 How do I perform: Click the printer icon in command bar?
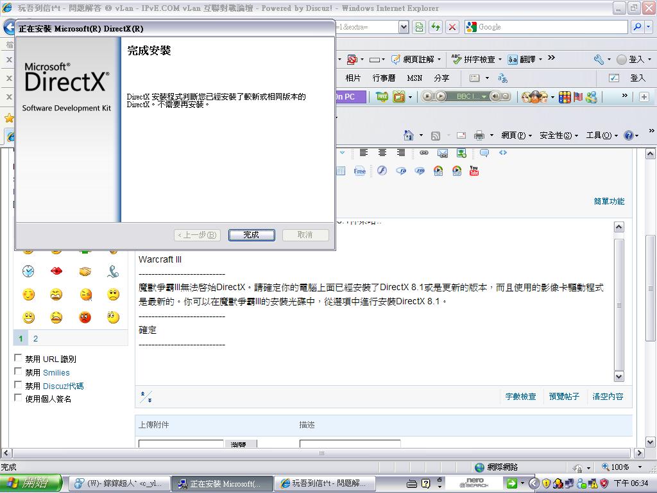pos(479,135)
